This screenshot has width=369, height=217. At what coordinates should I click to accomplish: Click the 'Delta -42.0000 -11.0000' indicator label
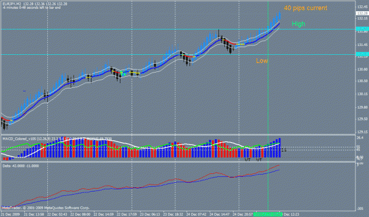click(21, 166)
